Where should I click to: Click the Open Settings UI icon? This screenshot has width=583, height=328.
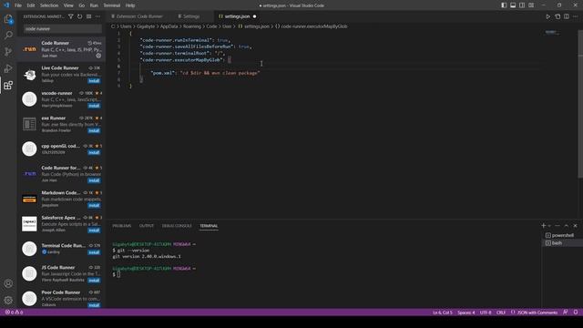(x=557, y=16)
